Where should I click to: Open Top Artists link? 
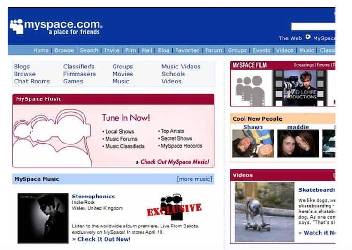point(172,131)
